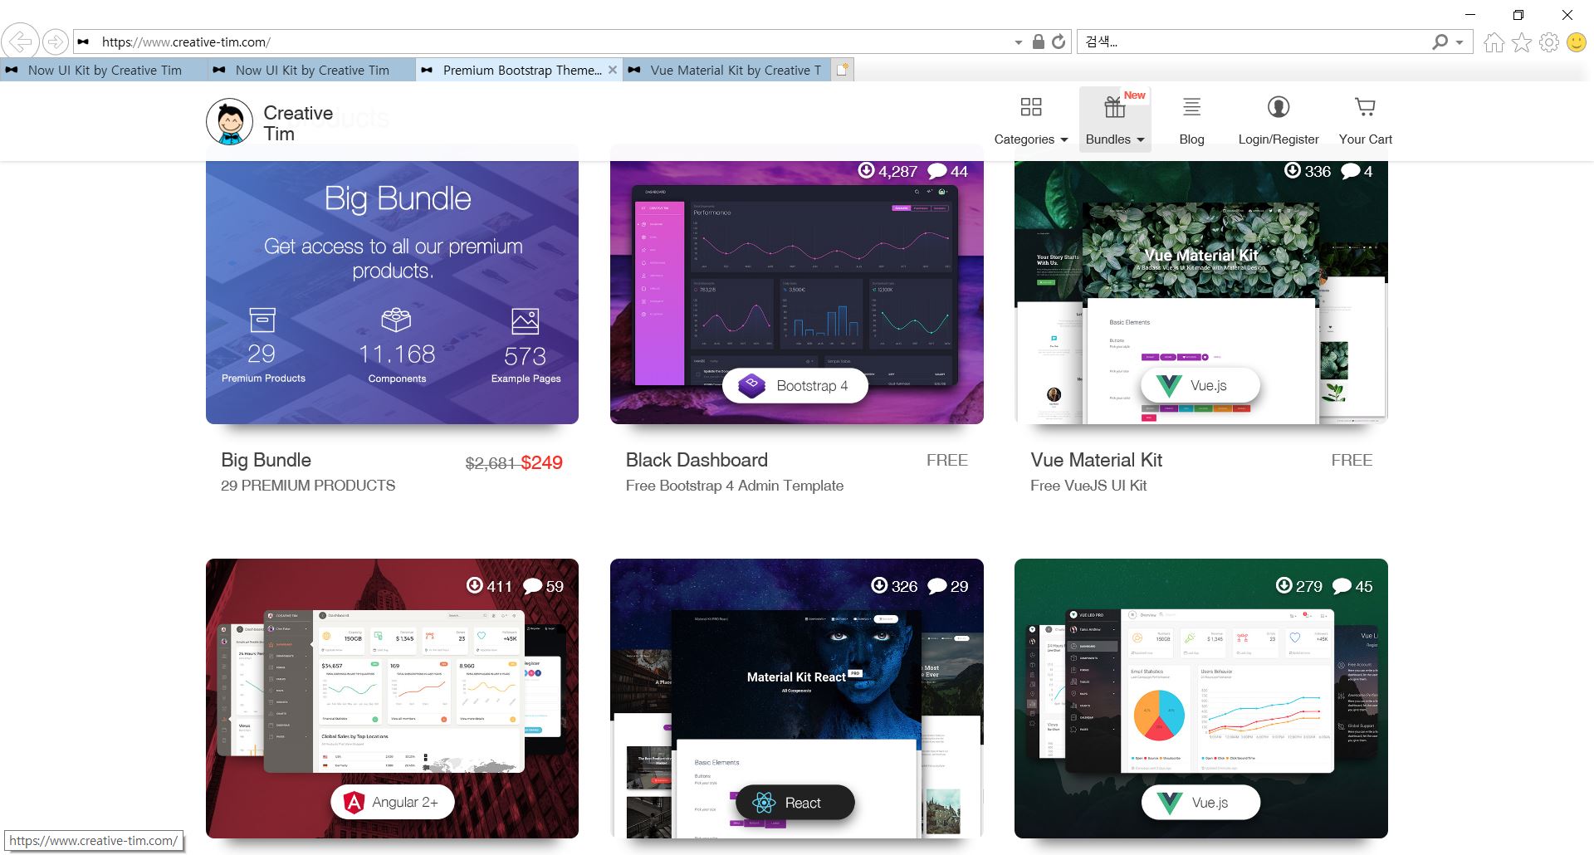Click the security lock icon in address bar

(x=1038, y=42)
